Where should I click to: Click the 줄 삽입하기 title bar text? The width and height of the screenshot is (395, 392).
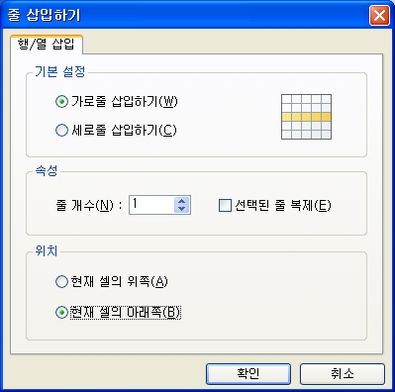[44, 15]
